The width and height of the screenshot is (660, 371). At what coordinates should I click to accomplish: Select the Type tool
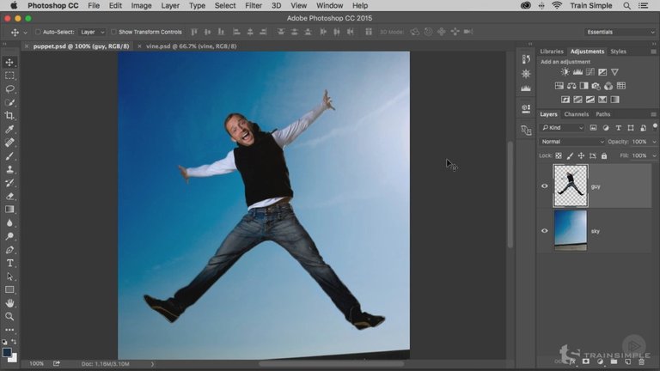10,263
